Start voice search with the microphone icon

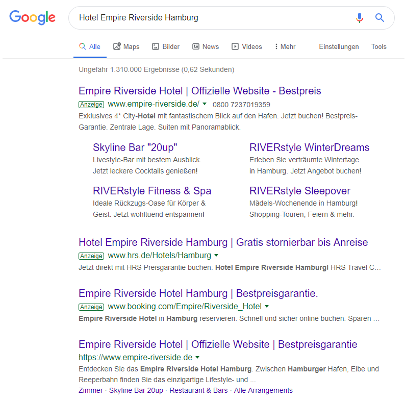tap(360, 18)
